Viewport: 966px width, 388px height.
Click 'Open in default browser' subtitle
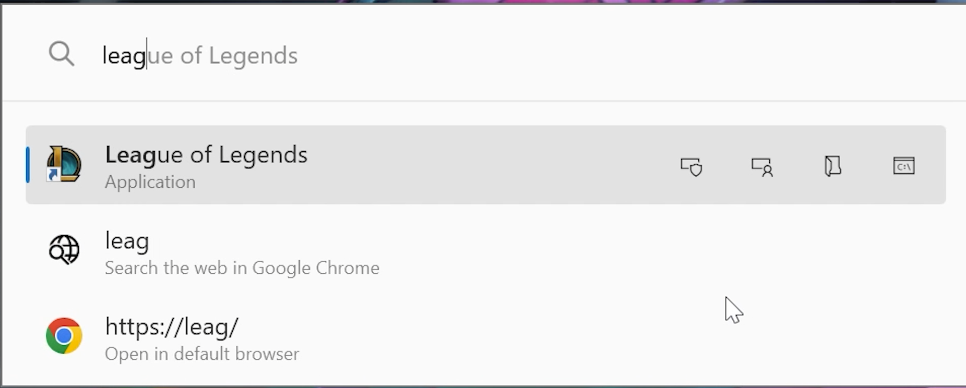pos(202,354)
